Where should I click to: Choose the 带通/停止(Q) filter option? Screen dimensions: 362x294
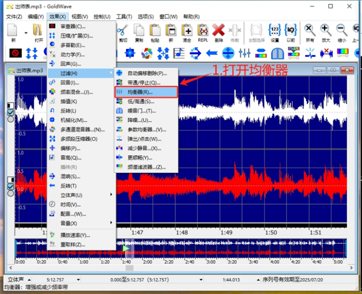point(146,83)
